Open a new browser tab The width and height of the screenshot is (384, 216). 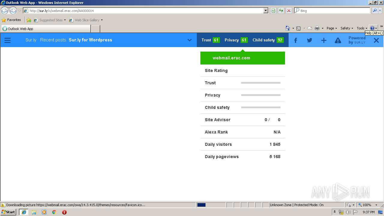(x=95, y=29)
